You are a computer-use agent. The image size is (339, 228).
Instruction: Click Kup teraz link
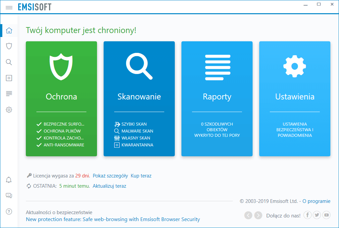click(141, 176)
